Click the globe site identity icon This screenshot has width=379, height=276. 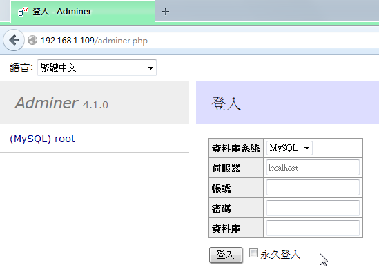coord(32,40)
